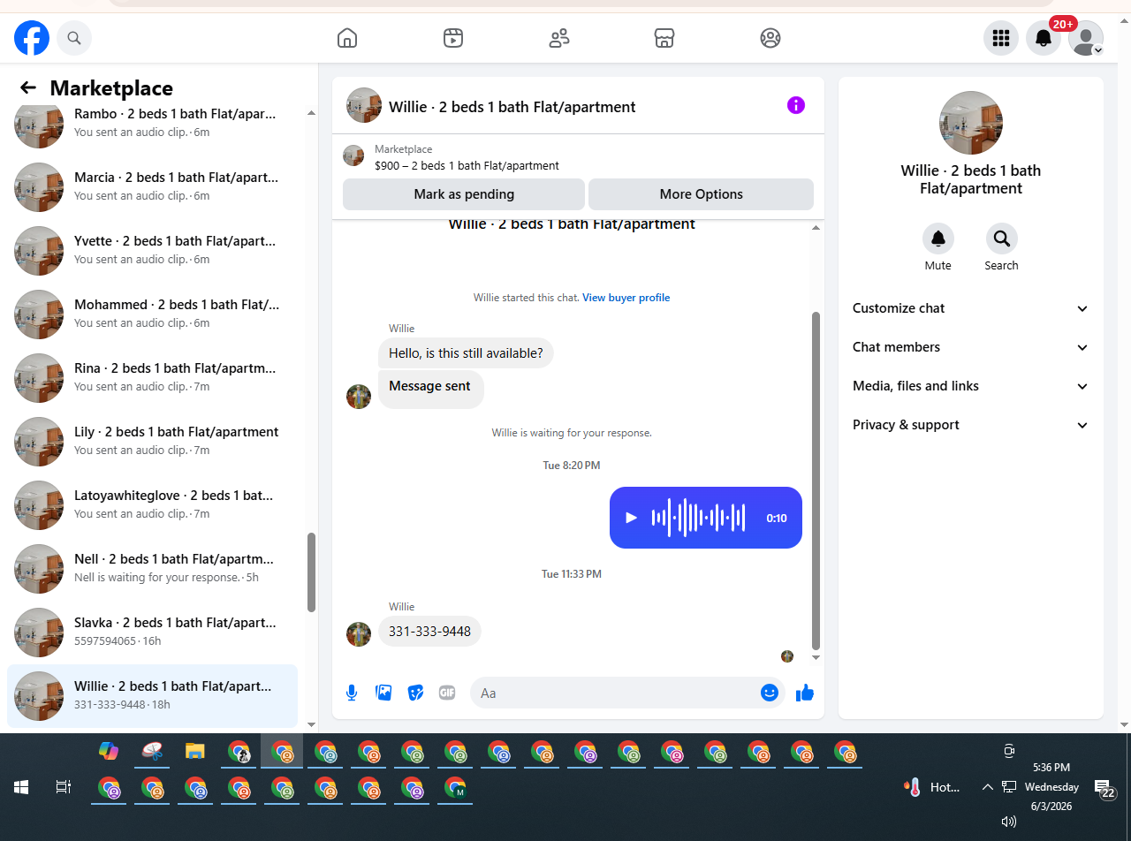Expand Media, files and links section
The image size is (1131, 841).
click(971, 386)
